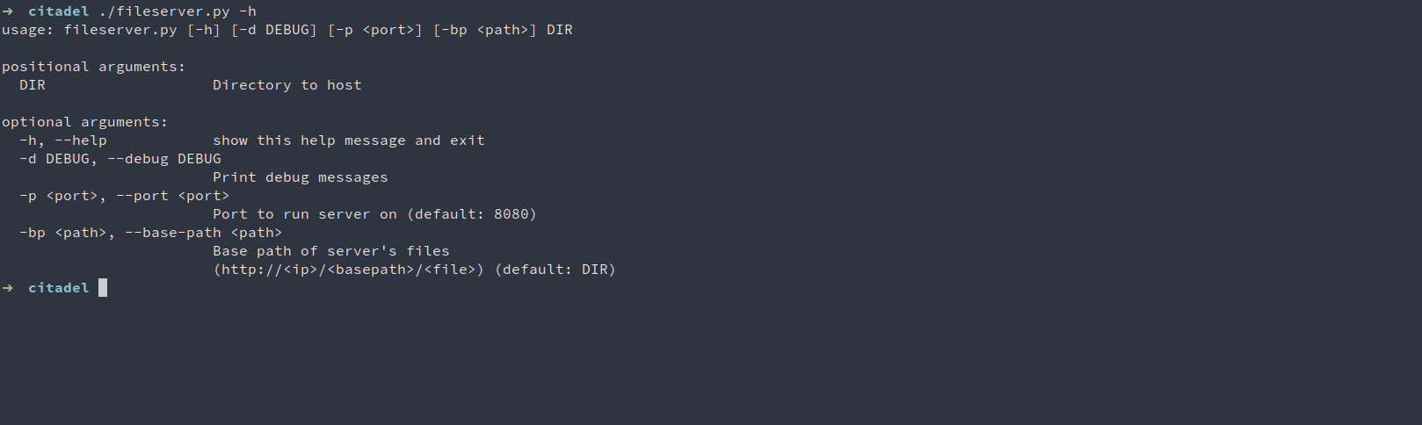This screenshot has width=1422, height=425.
Task: Click the prompt arrow on the last line
Action: (8, 288)
